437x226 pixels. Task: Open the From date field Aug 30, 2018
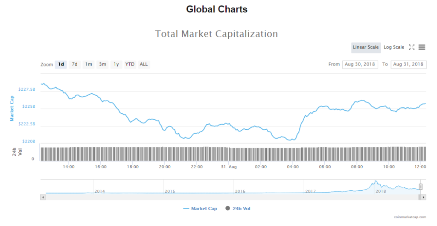click(x=360, y=64)
